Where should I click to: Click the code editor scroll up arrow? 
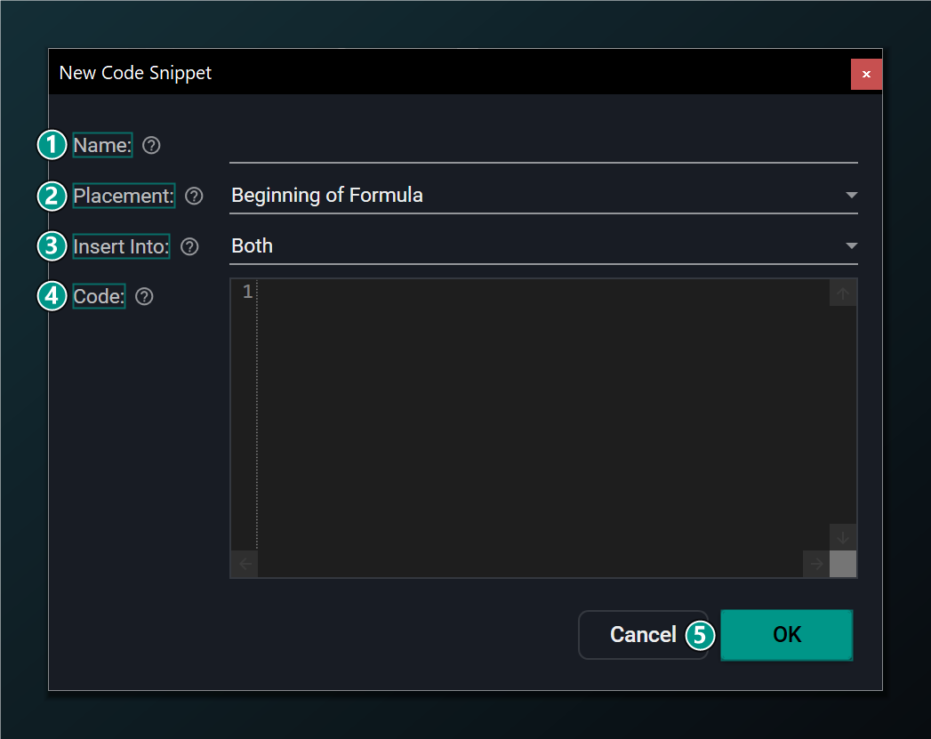(843, 293)
